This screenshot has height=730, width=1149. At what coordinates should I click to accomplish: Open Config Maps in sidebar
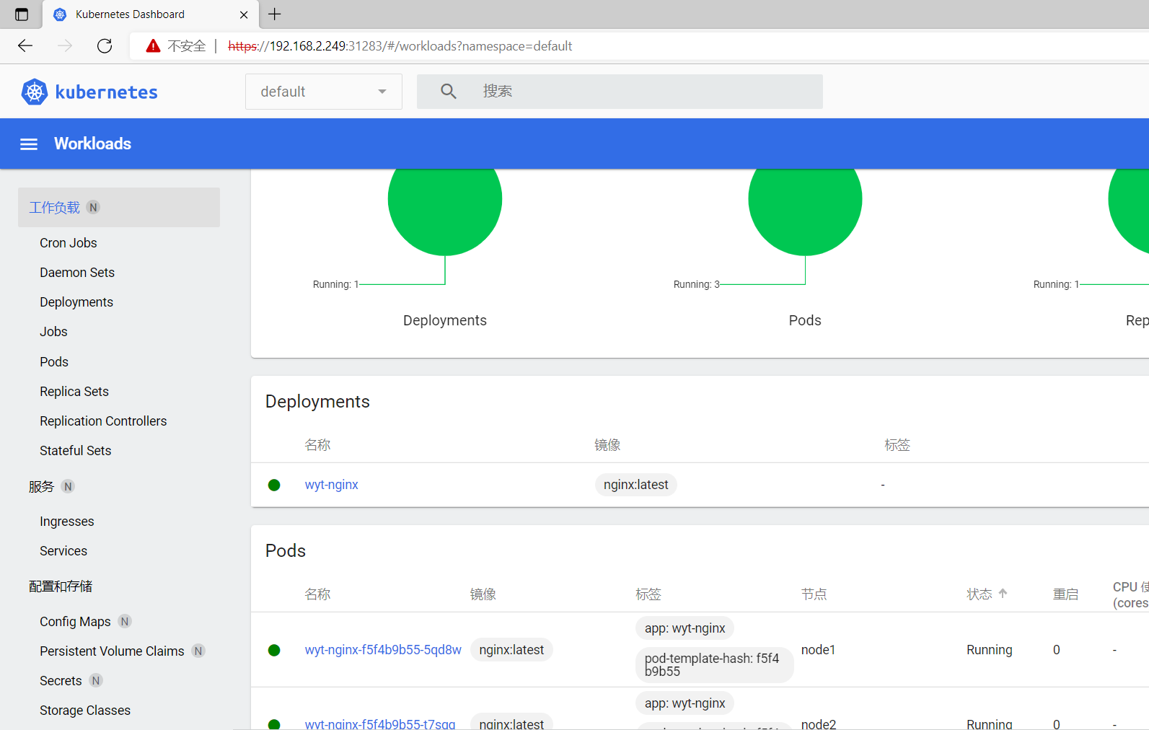(75, 622)
